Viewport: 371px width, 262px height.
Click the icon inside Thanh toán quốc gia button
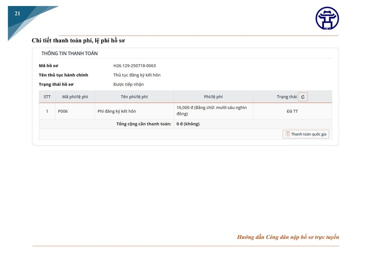(x=287, y=134)
